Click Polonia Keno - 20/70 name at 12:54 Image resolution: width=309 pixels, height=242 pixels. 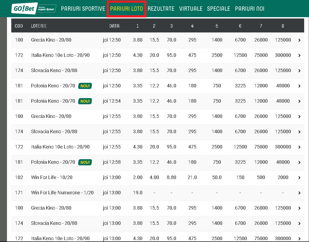click(53, 101)
